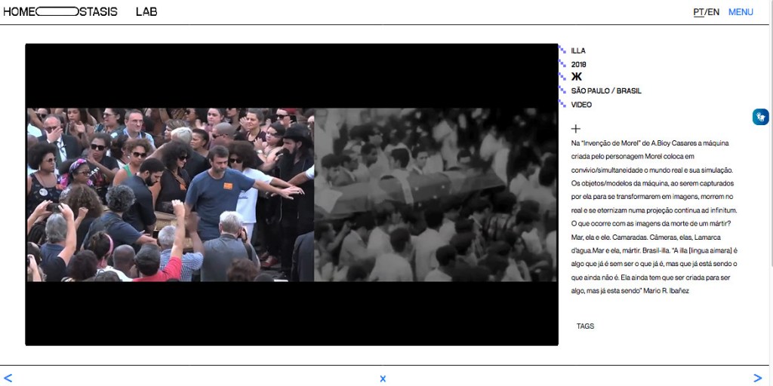Play the ILLA video in the viewer
773x386 pixels.
point(291,195)
